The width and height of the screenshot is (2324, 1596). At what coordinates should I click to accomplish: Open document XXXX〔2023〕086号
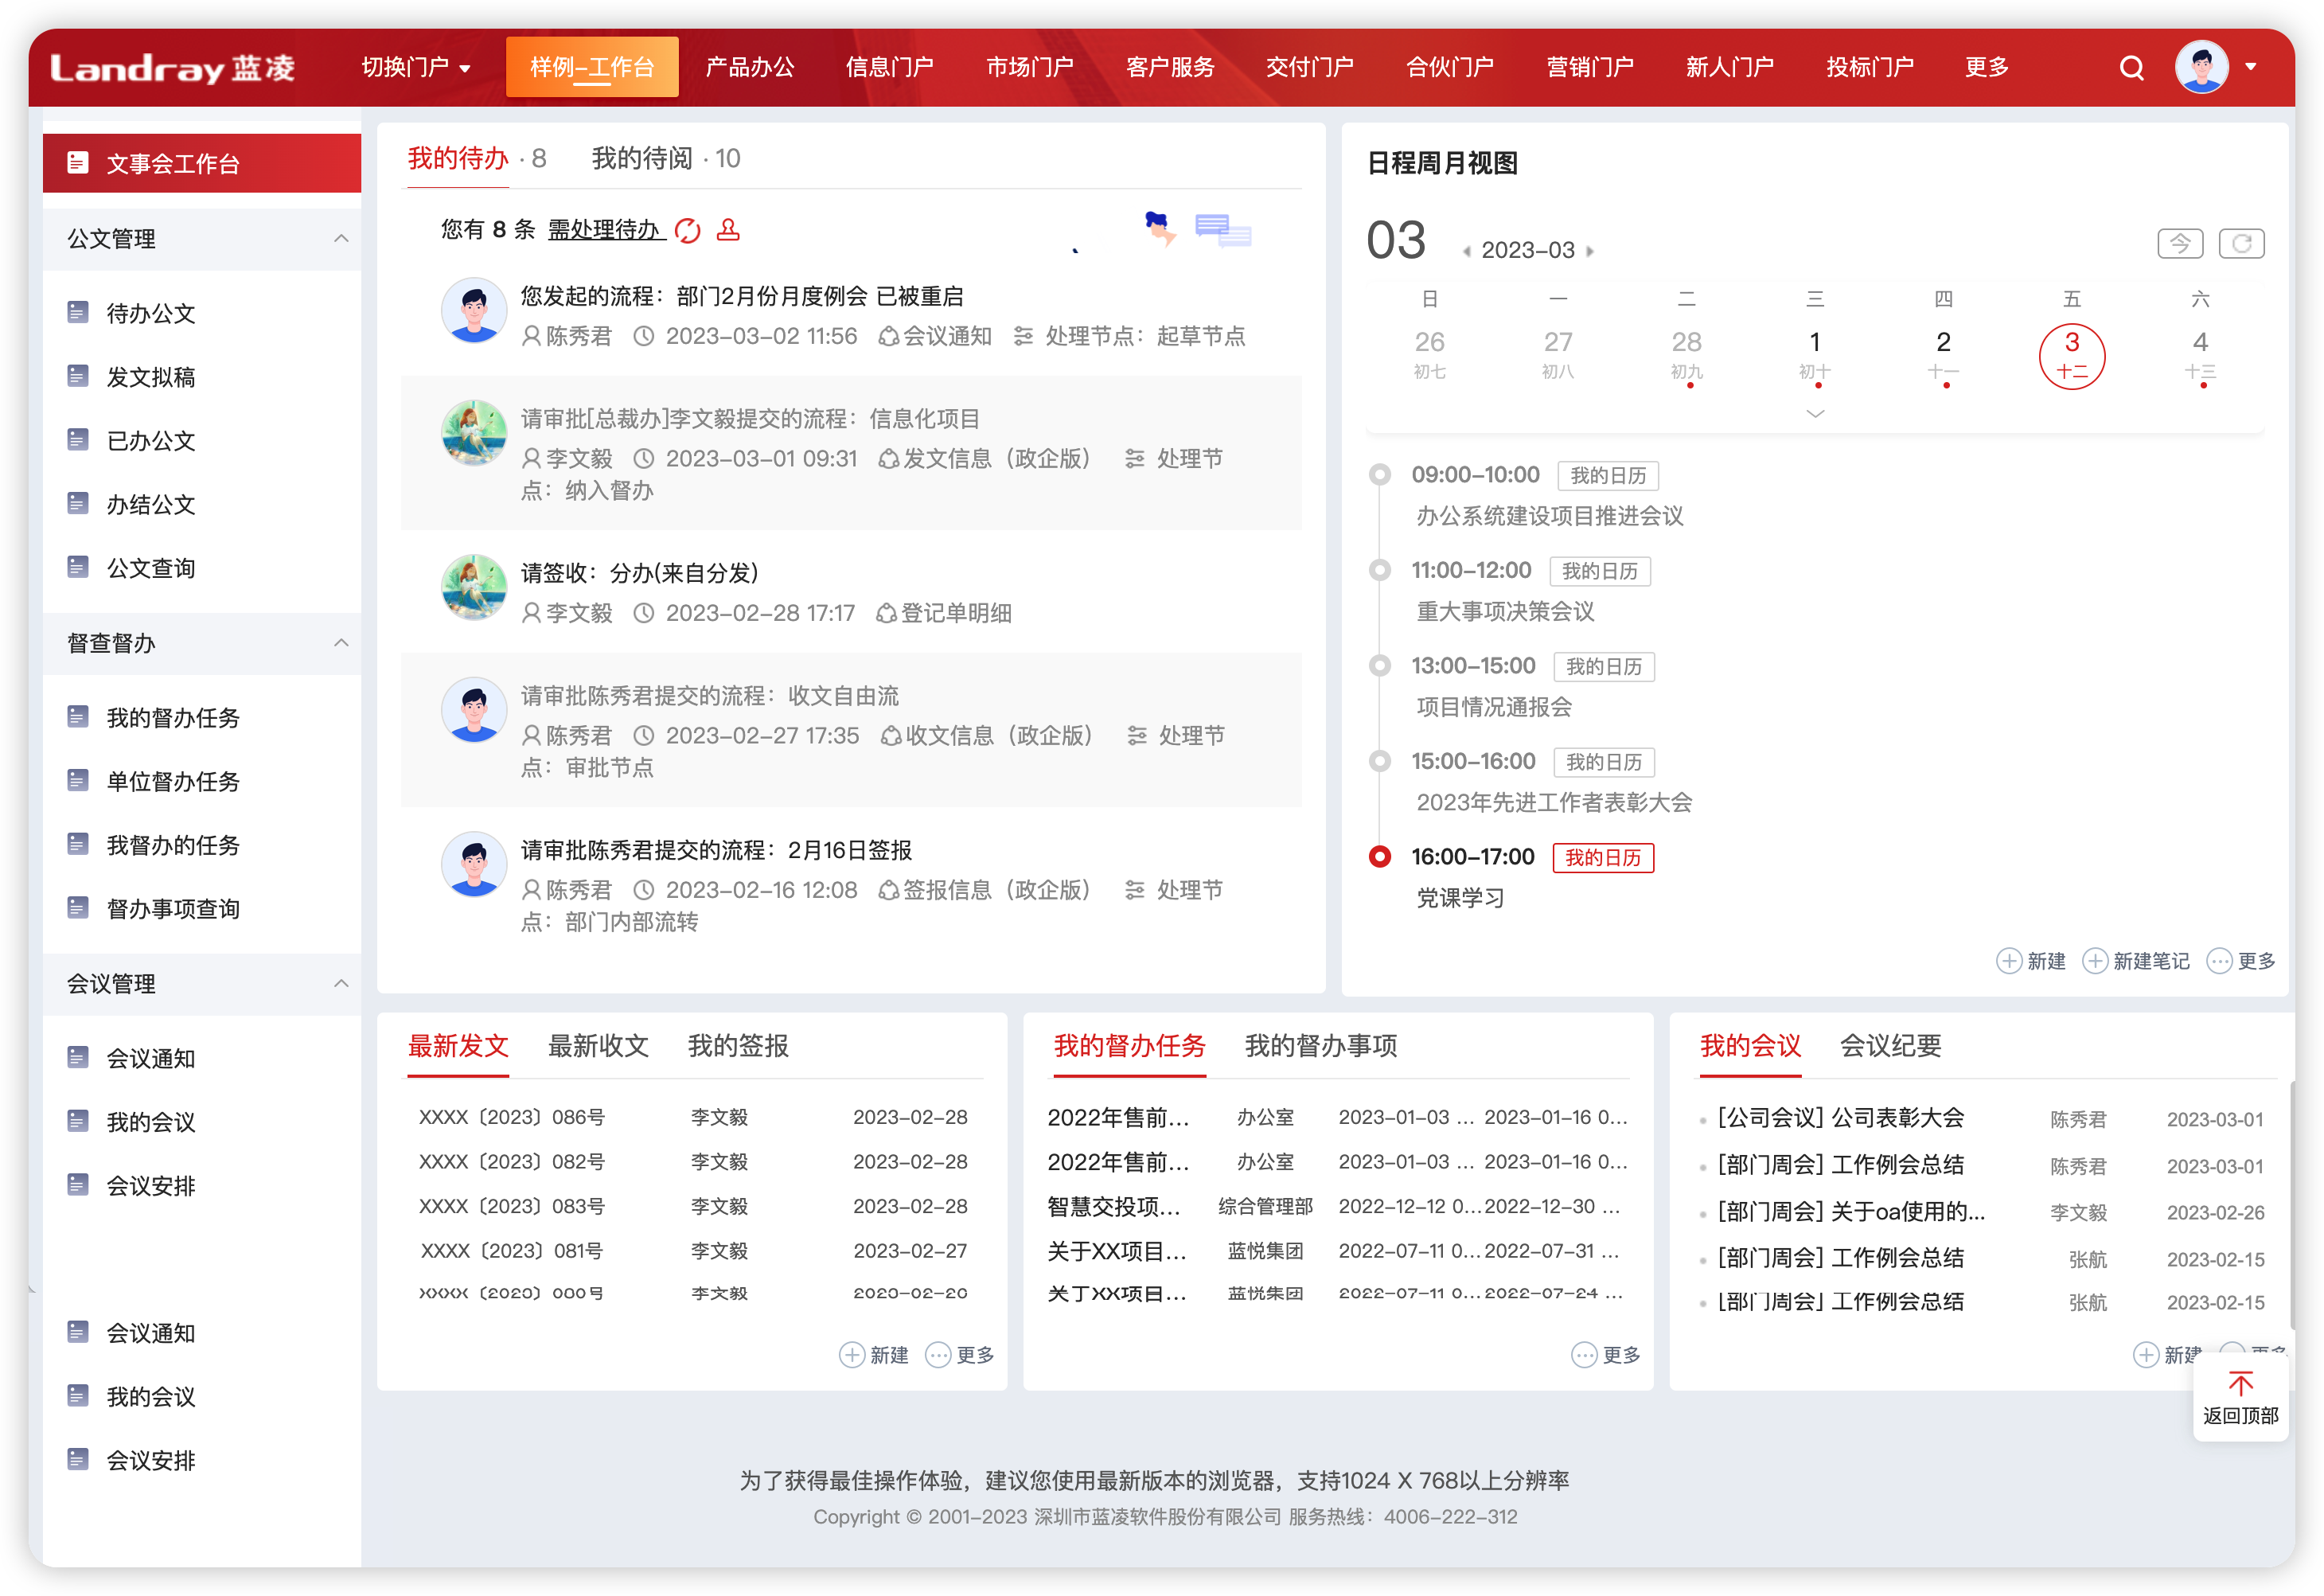point(511,1116)
